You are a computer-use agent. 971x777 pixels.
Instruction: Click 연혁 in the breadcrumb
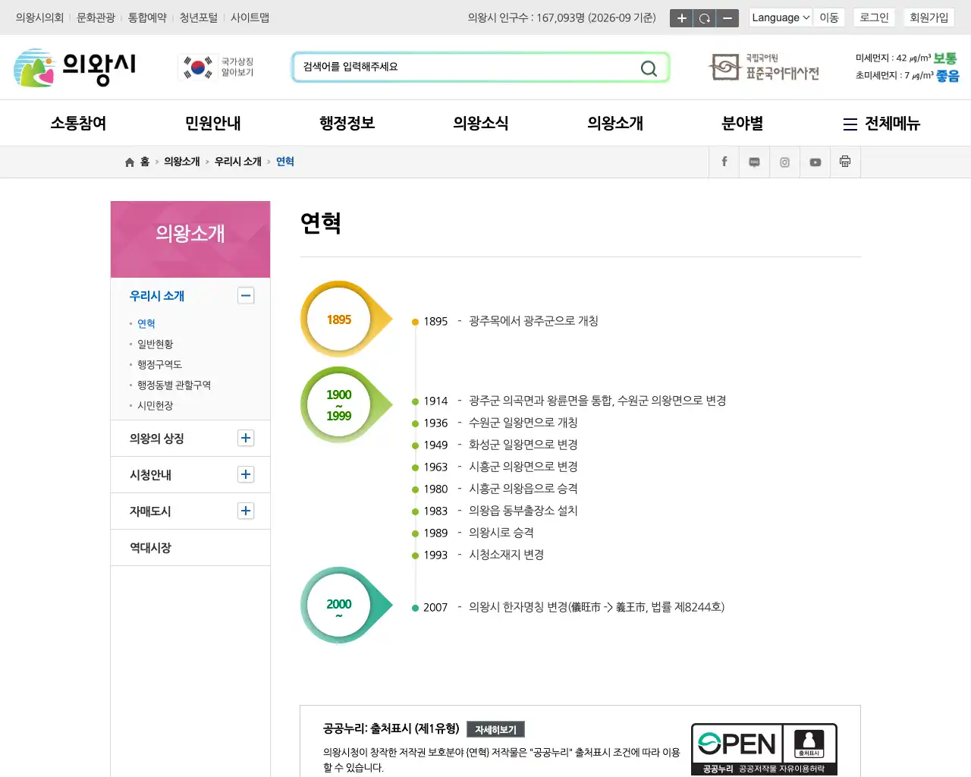pyautogui.click(x=285, y=162)
